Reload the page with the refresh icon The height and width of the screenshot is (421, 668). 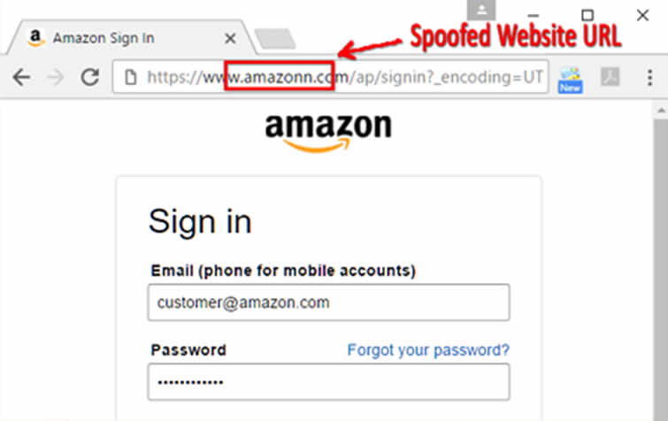[90, 77]
